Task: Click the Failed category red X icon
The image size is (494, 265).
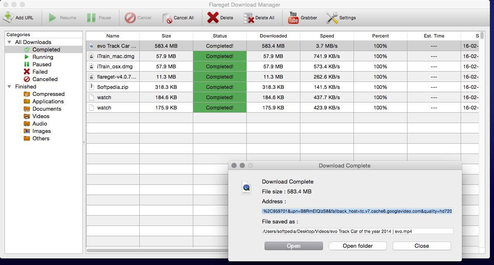Action: (x=27, y=72)
